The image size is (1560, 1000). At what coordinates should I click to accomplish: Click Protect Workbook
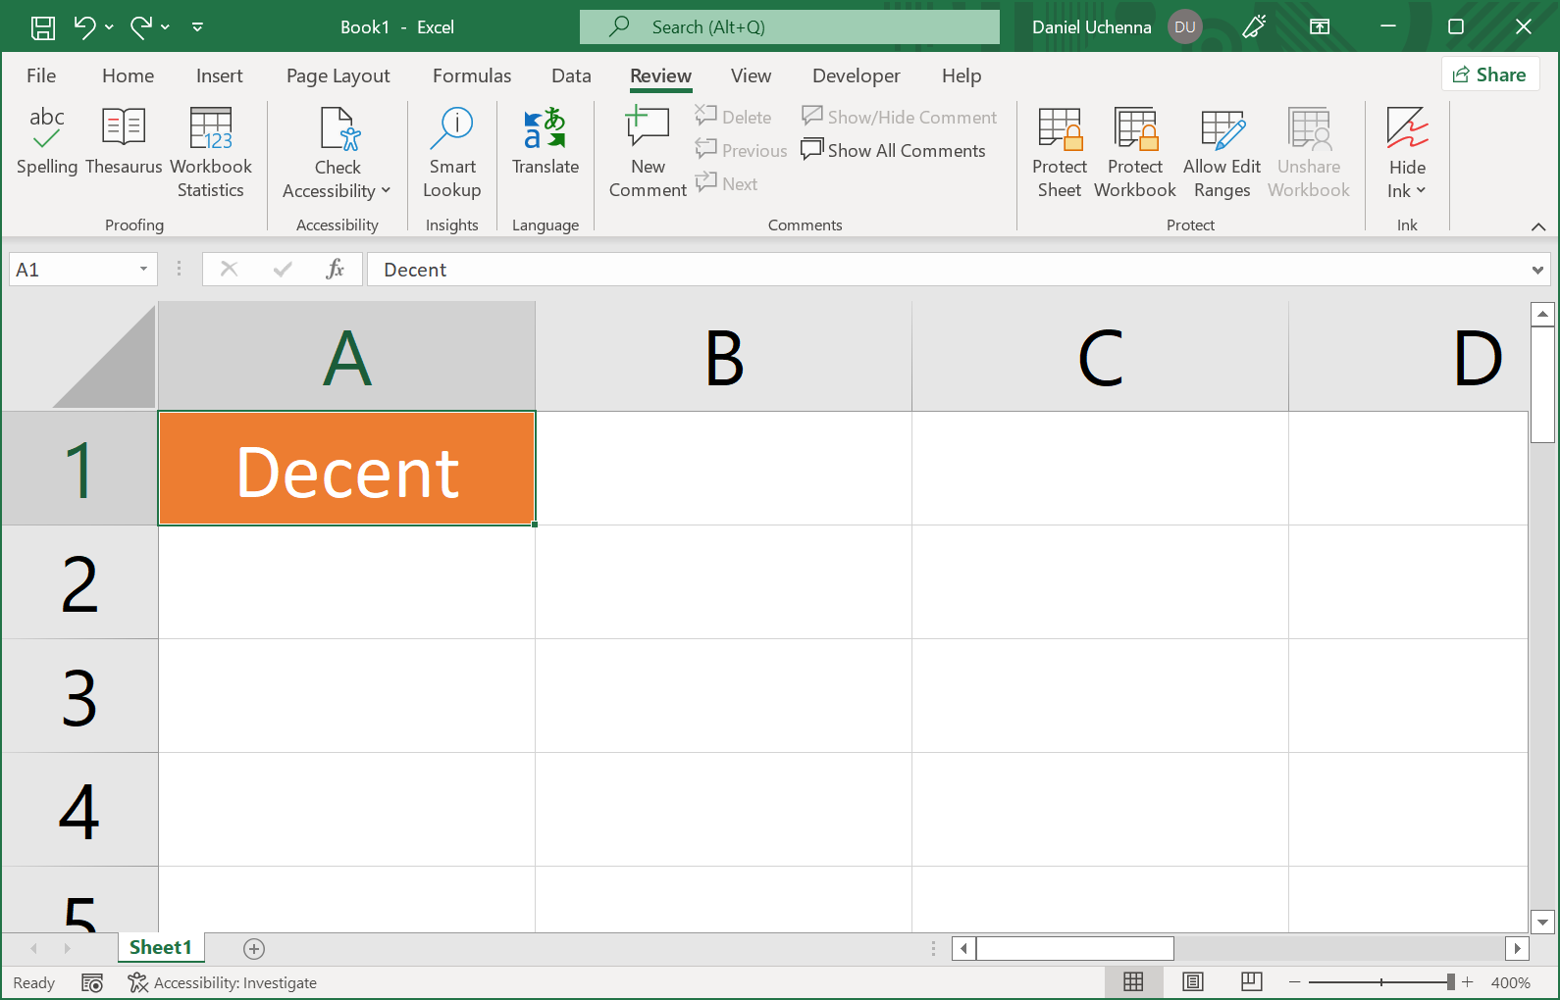coord(1135,152)
